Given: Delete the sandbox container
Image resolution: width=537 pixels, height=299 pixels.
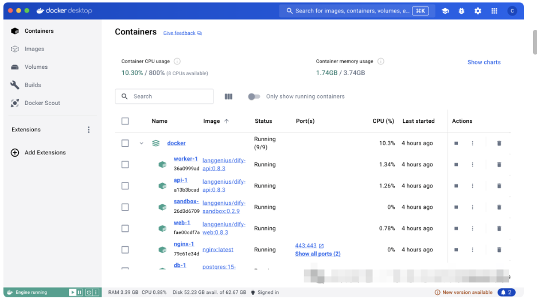Looking at the screenshot, I should click(x=499, y=207).
